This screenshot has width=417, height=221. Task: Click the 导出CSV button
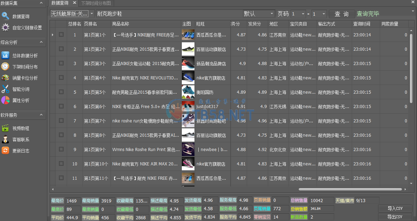click(395, 217)
